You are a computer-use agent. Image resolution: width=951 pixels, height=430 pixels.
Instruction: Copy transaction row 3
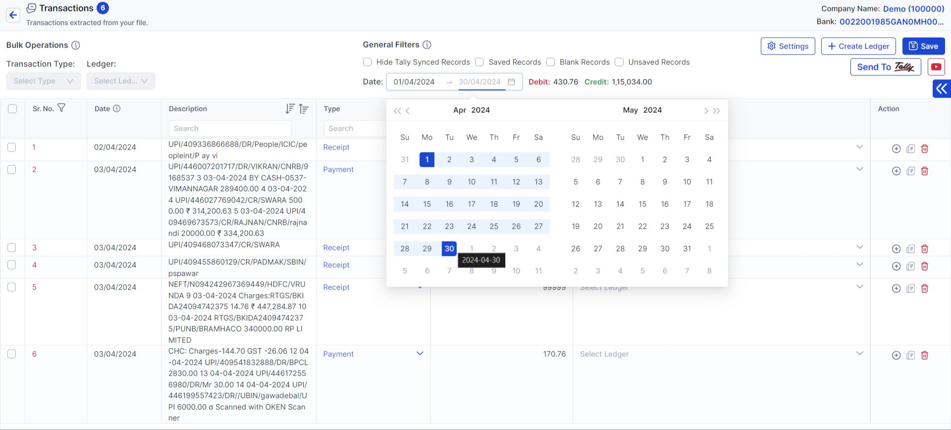[910, 249]
